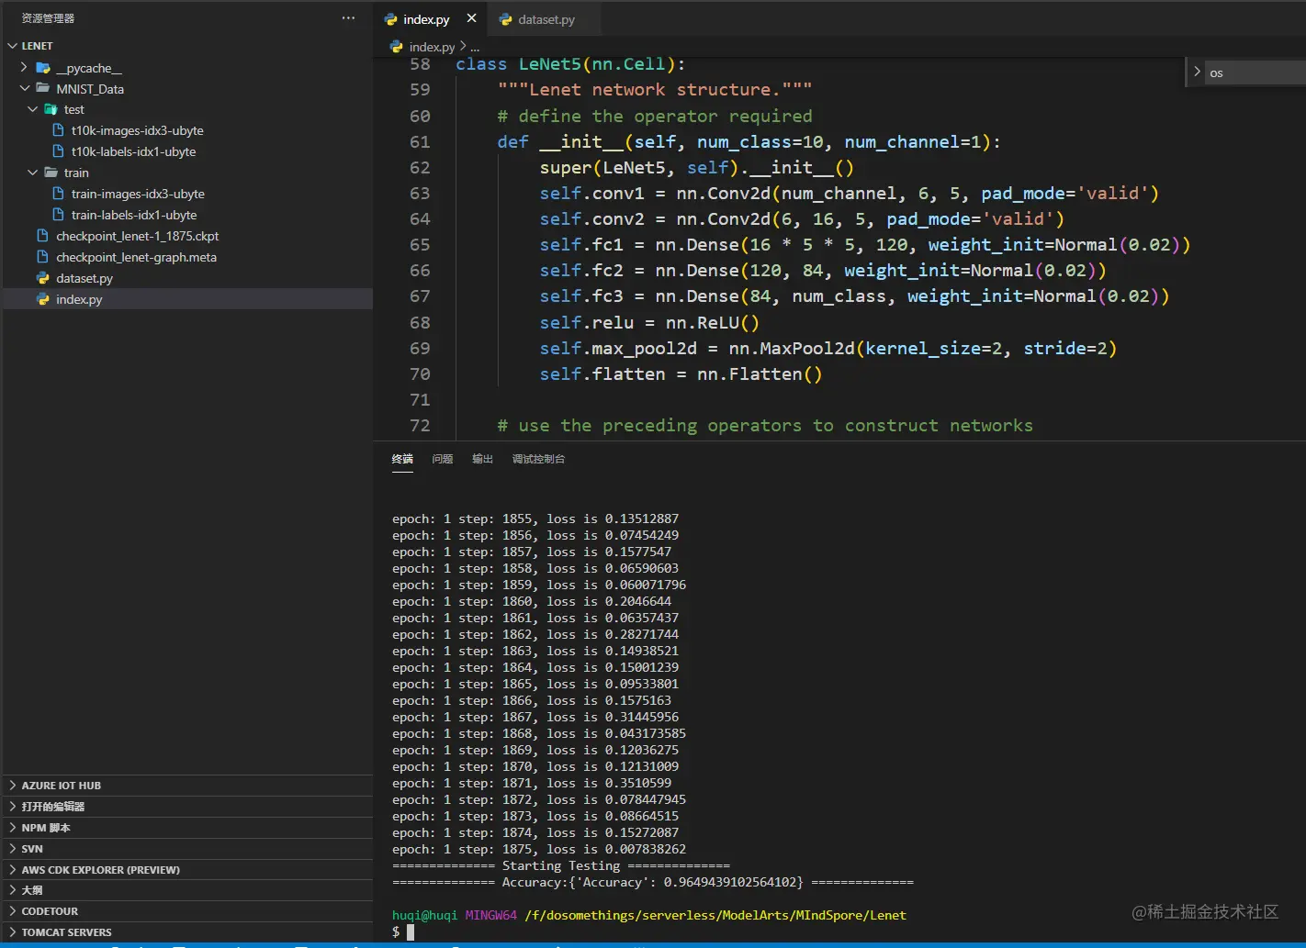The image size is (1306, 948).
Task: Collapse the LENET root folder
Action: 13,46
